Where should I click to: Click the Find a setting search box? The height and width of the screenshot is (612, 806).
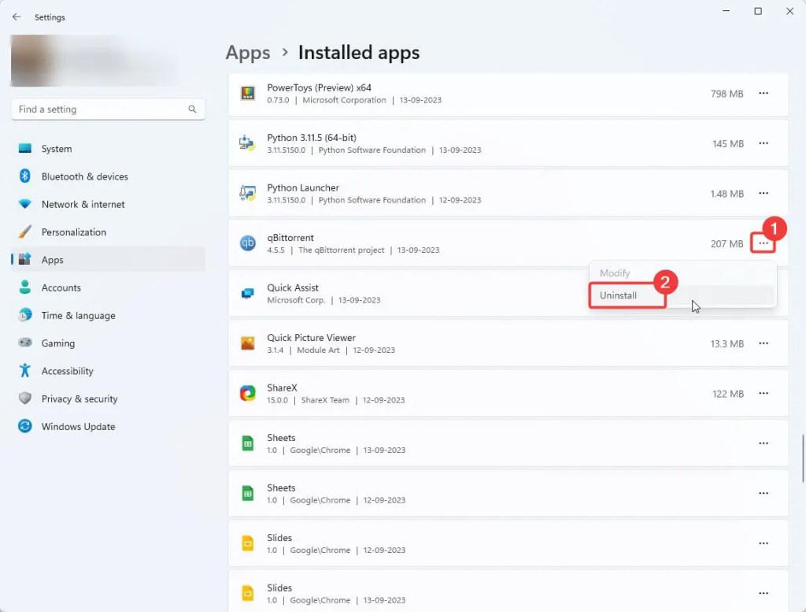coord(108,109)
